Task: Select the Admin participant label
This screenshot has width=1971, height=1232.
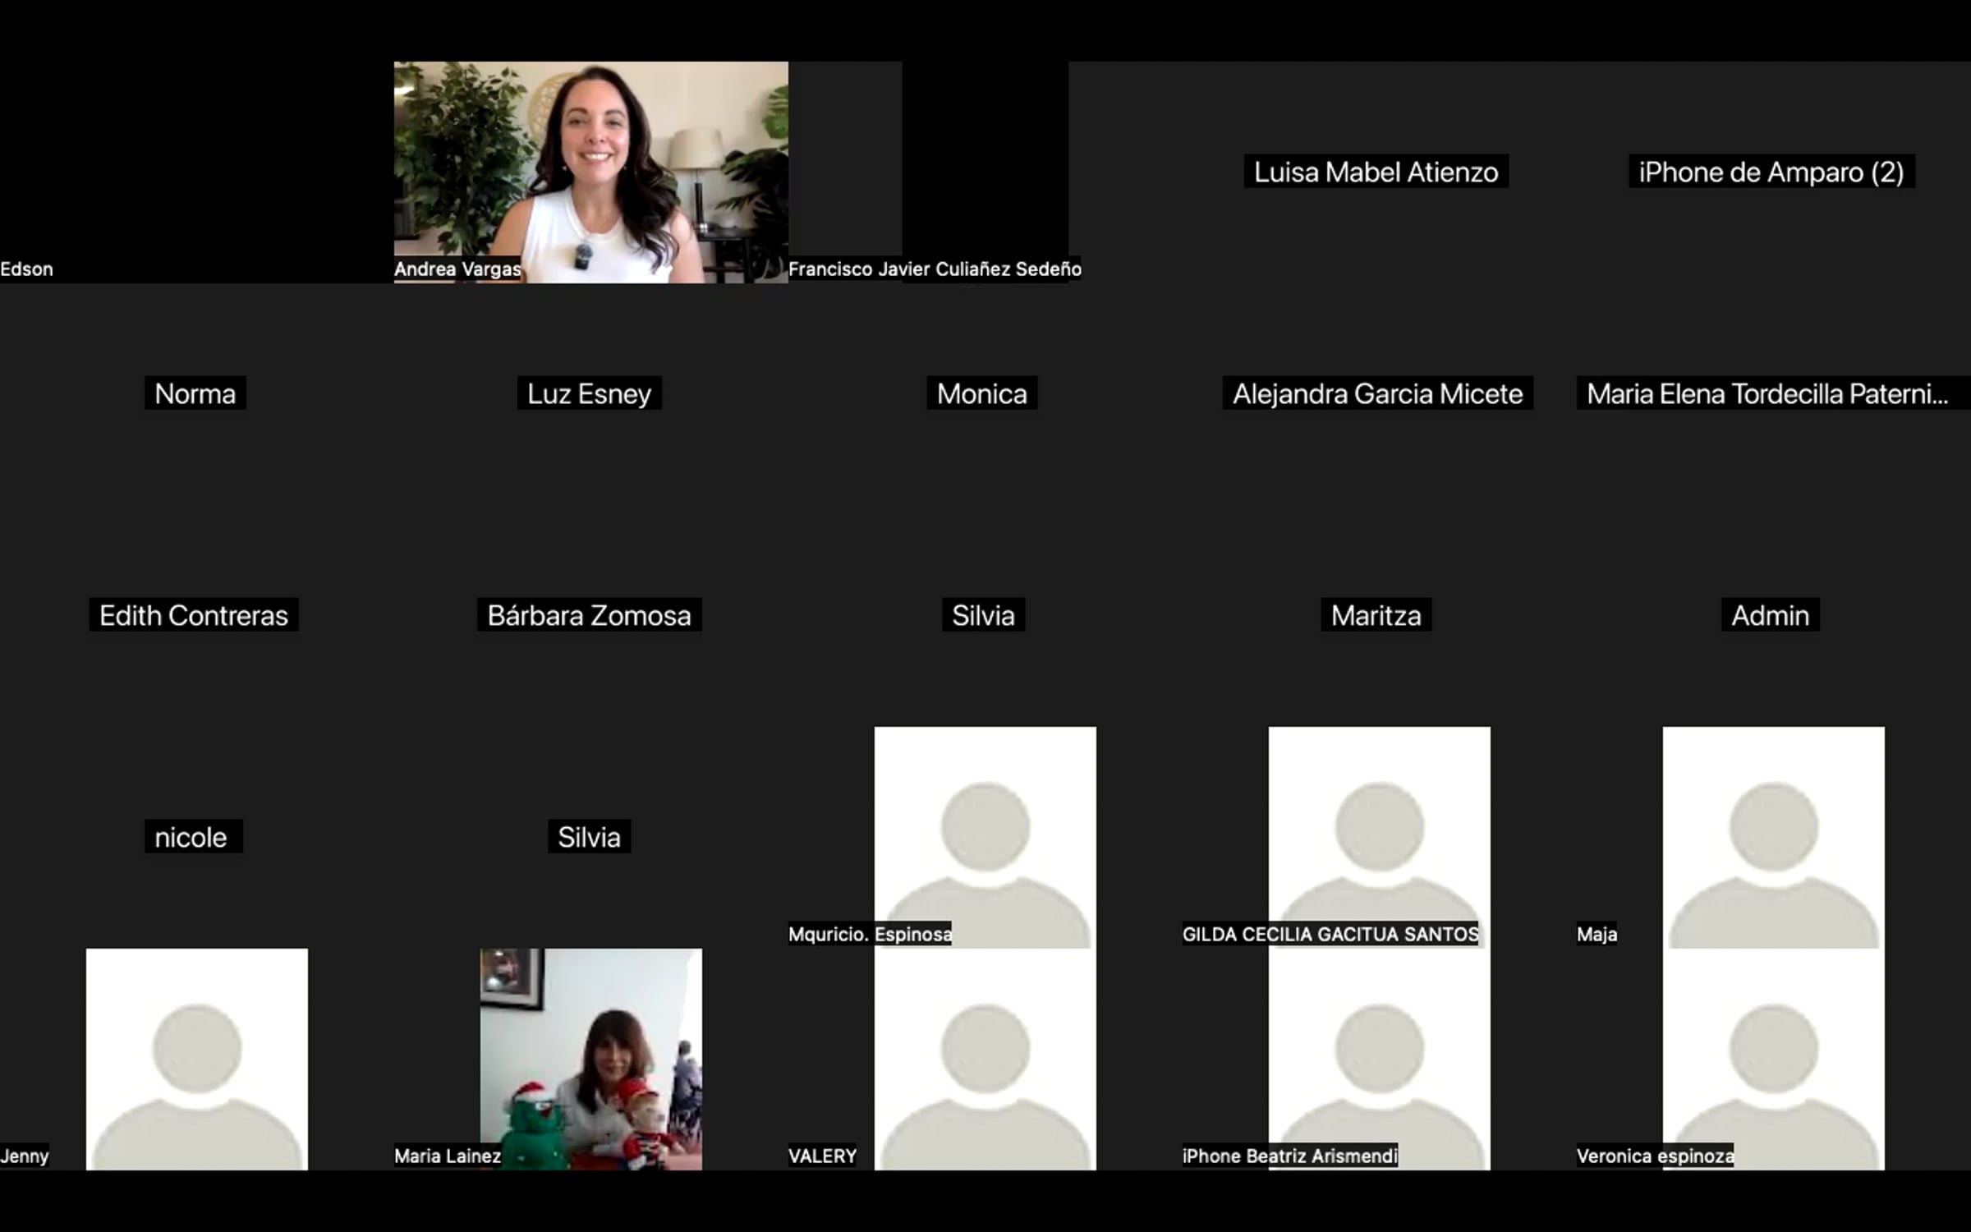Action: pyautogui.click(x=1771, y=615)
